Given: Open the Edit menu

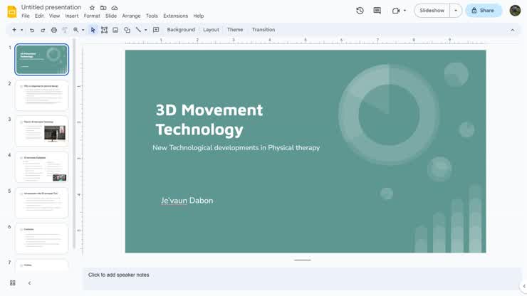Looking at the screenshot, I should [x=39, y=16].
